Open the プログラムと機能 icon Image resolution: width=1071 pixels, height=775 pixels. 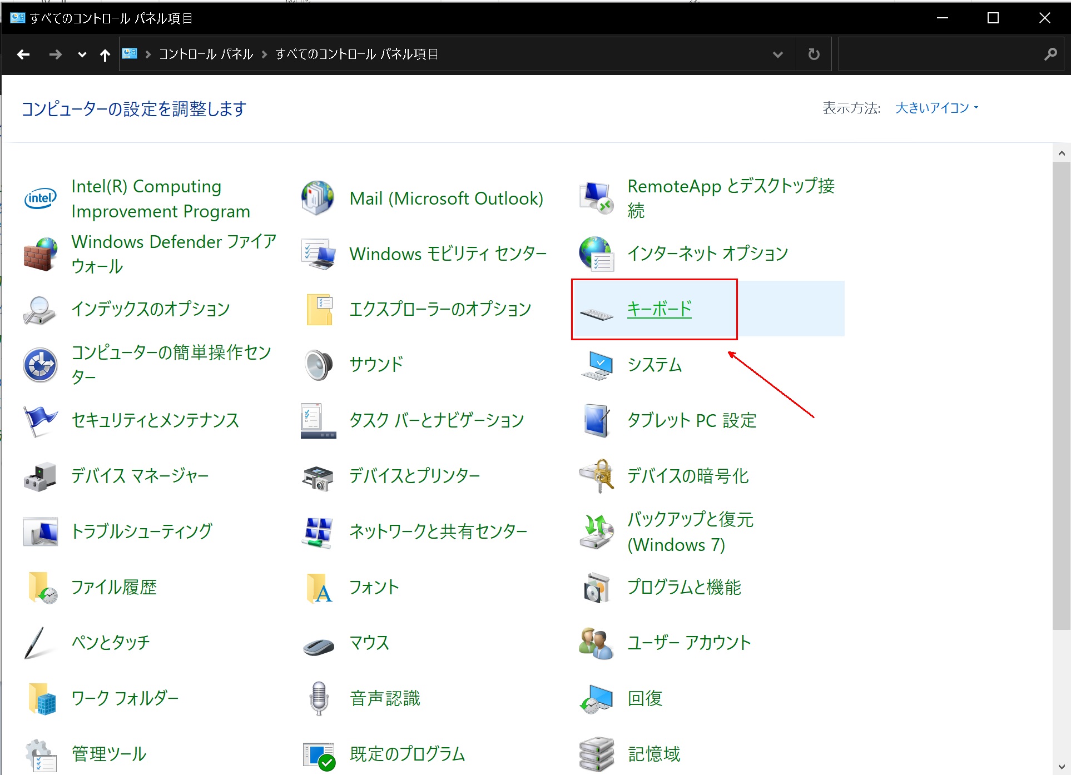[596, 588]
